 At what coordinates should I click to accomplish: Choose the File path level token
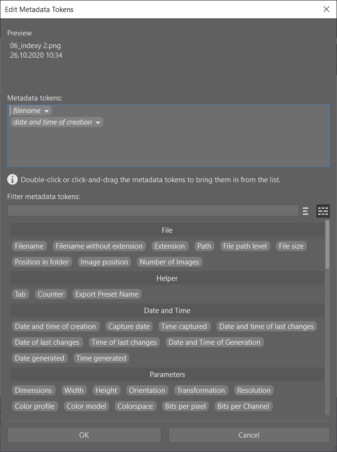[245, 246]
